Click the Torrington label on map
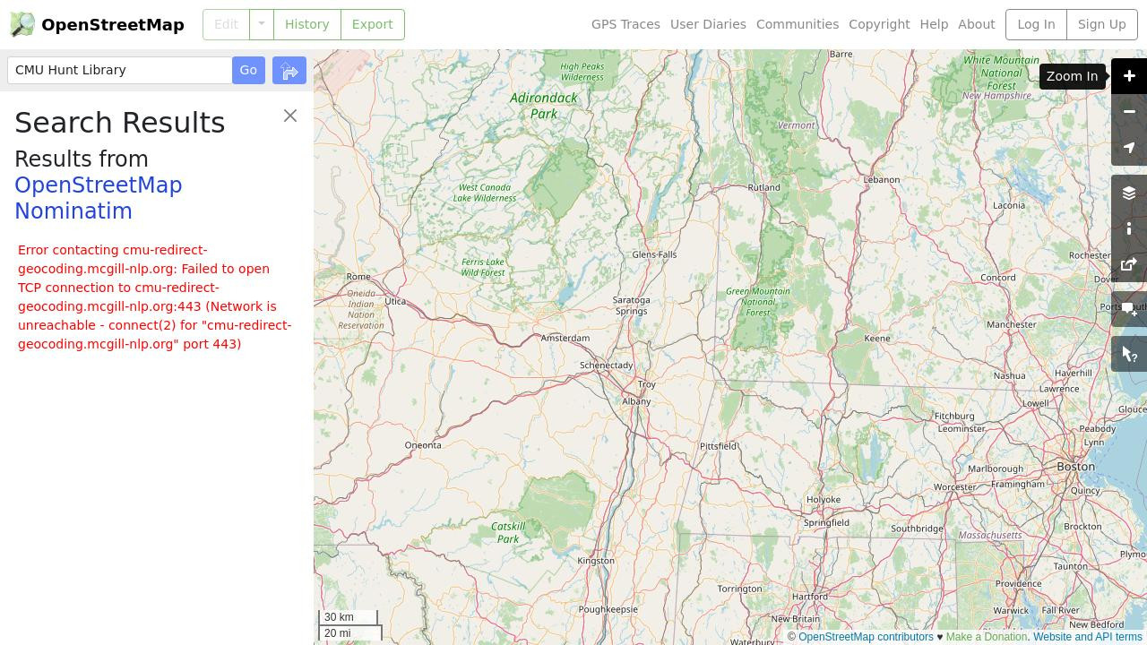 coord(739,589)
